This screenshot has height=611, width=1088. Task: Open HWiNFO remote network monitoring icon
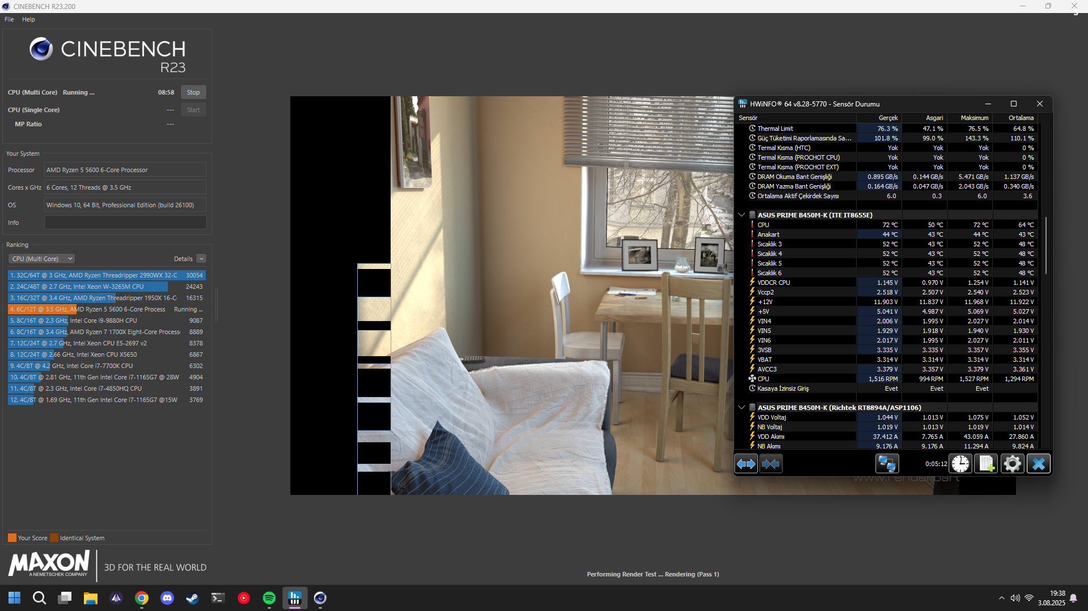coord(887,464)
